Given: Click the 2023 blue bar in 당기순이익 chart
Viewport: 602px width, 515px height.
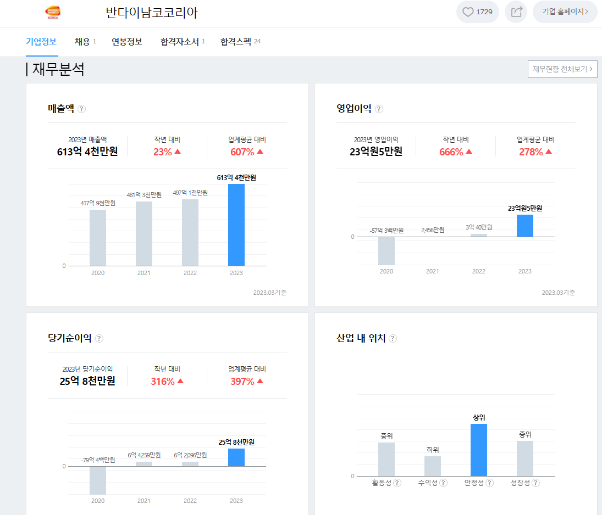Looking at the screenshot, I should 236,457.
